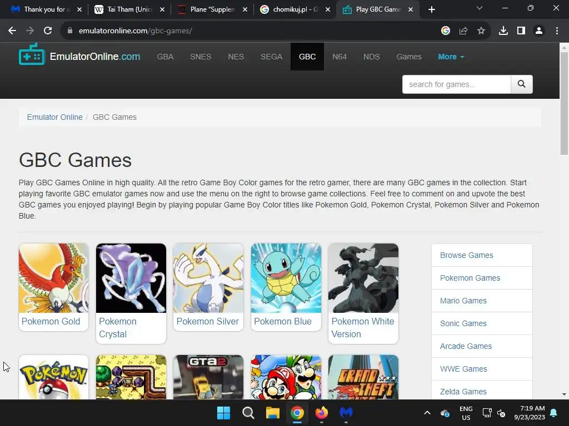Open the Chrome profile icon
This screenshot has height=426, width=569.
coord(539,31)
